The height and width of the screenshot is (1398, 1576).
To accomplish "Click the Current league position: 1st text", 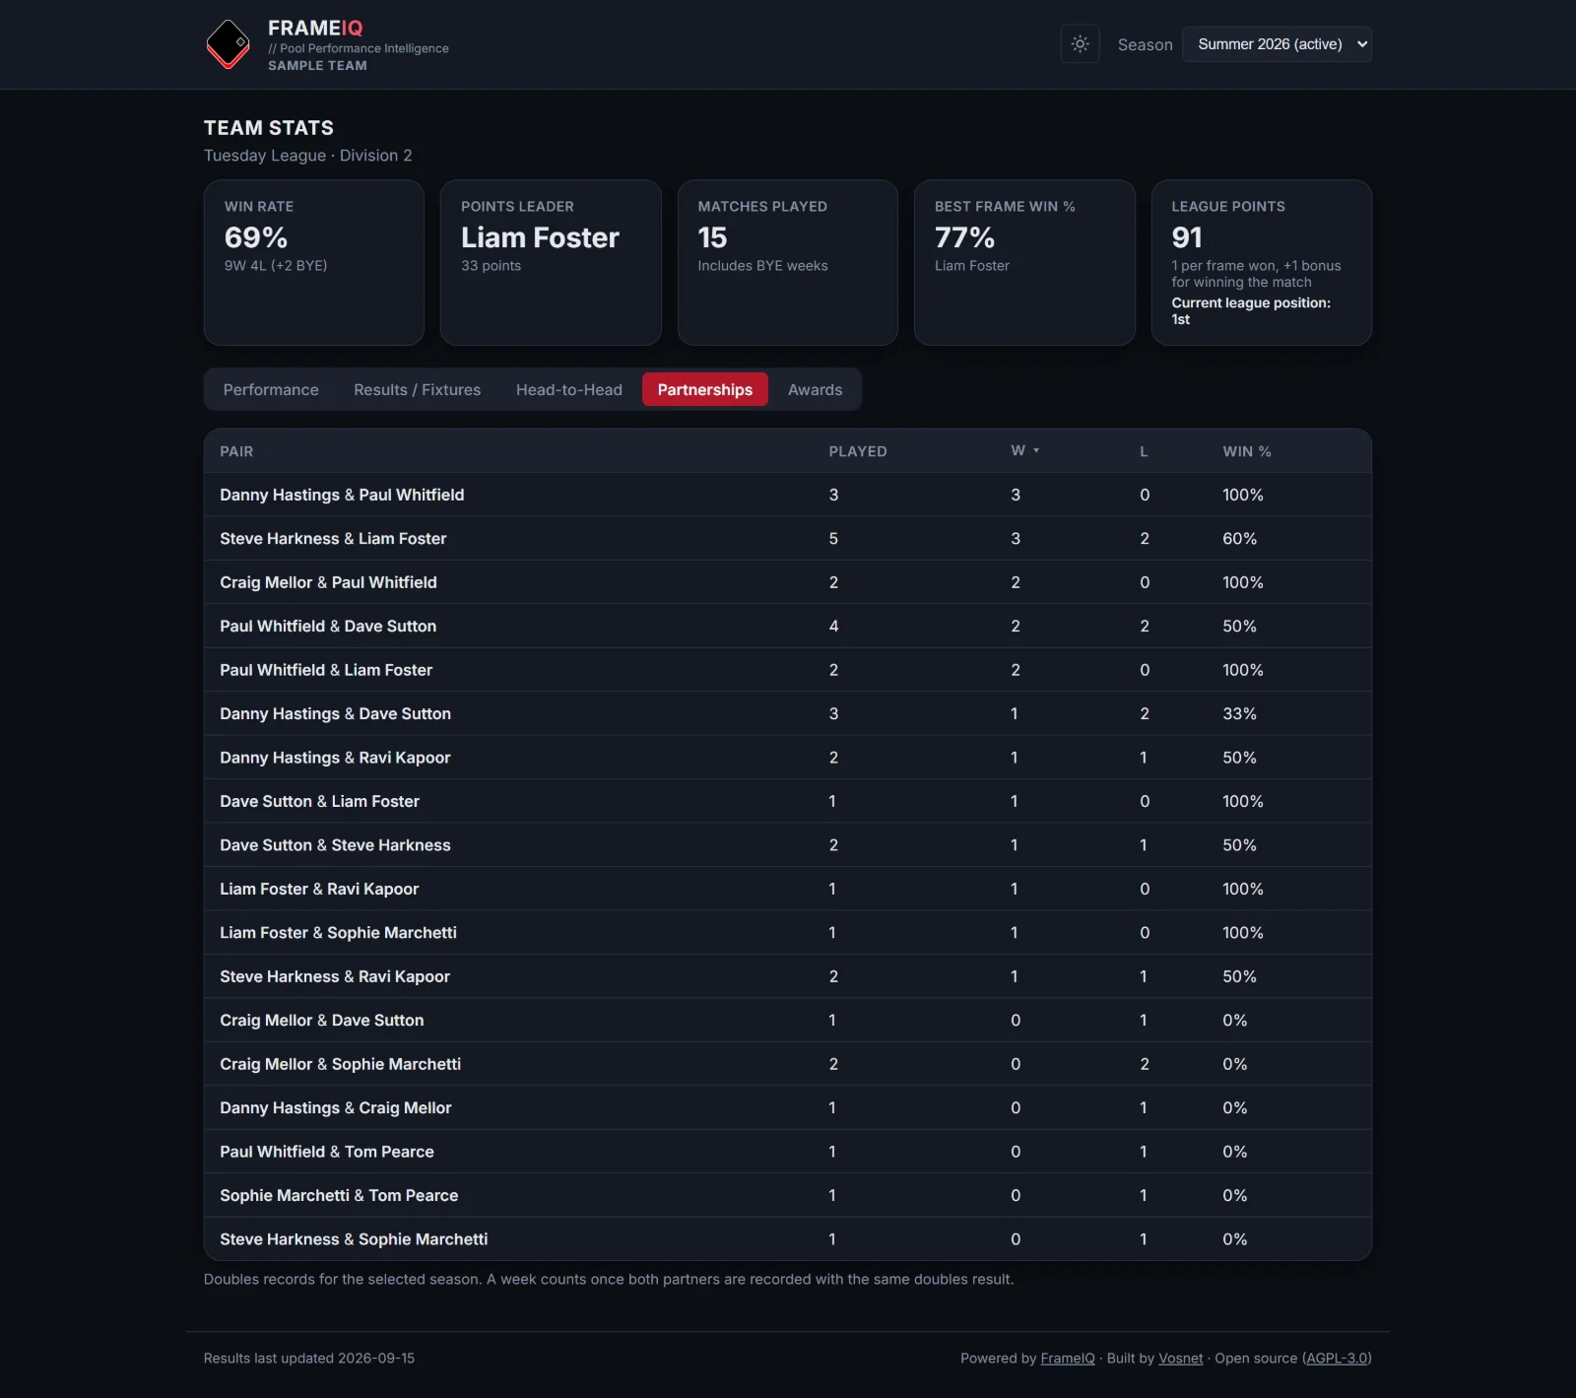I will [1250, 311].
